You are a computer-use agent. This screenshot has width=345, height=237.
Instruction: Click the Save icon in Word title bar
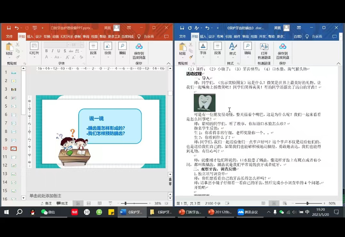[x=182, y=28]
